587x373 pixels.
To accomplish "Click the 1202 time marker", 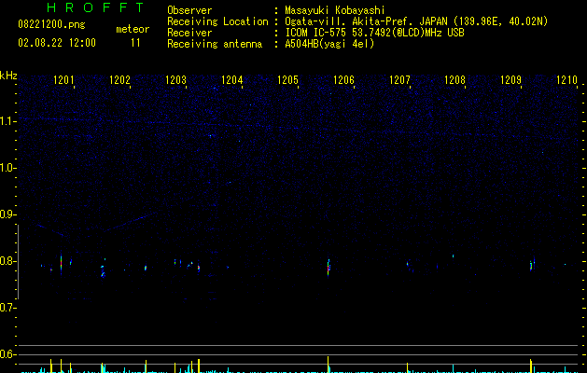I will 119,79.
